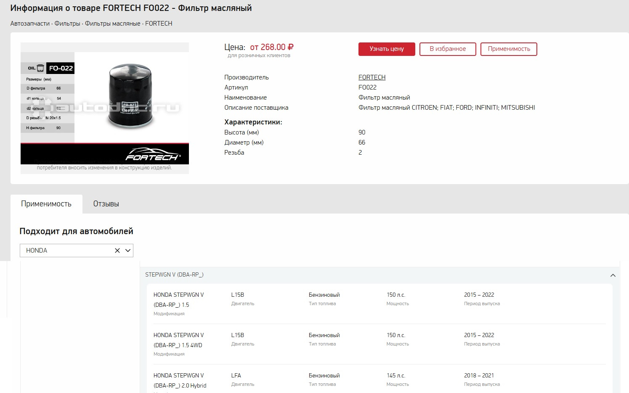
Task: Click the Подходит для автомобилей heading
Action: tap(76, 231)
